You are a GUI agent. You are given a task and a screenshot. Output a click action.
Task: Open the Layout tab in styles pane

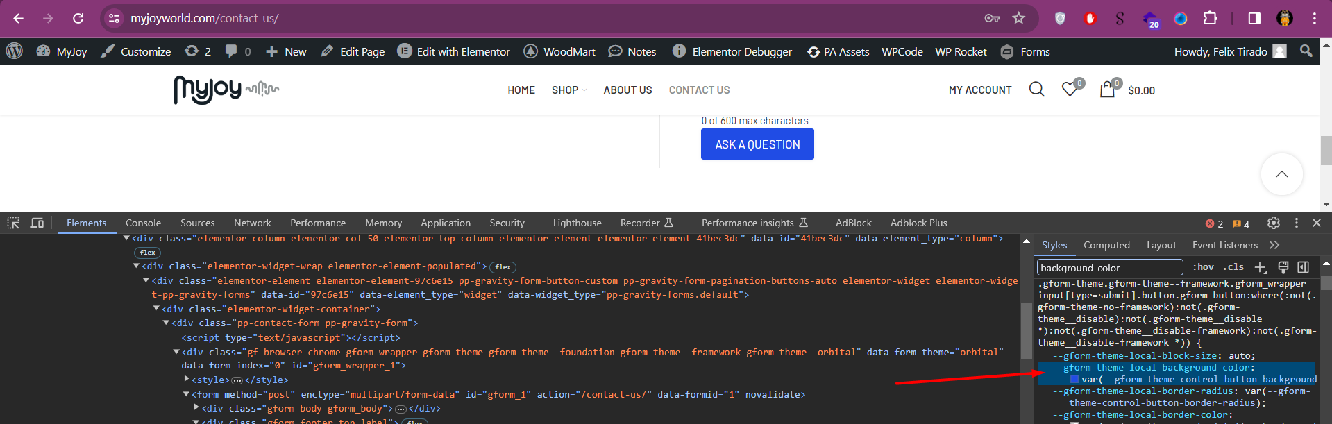coord(1161,245)
